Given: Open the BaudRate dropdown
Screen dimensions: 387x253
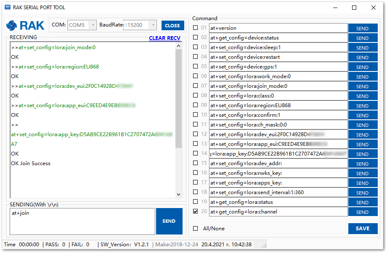Looking at the screenshot, I should [x=153, y=25].
